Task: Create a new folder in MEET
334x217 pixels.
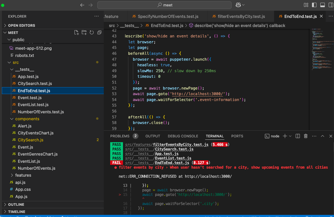Action: coord(84,33)
